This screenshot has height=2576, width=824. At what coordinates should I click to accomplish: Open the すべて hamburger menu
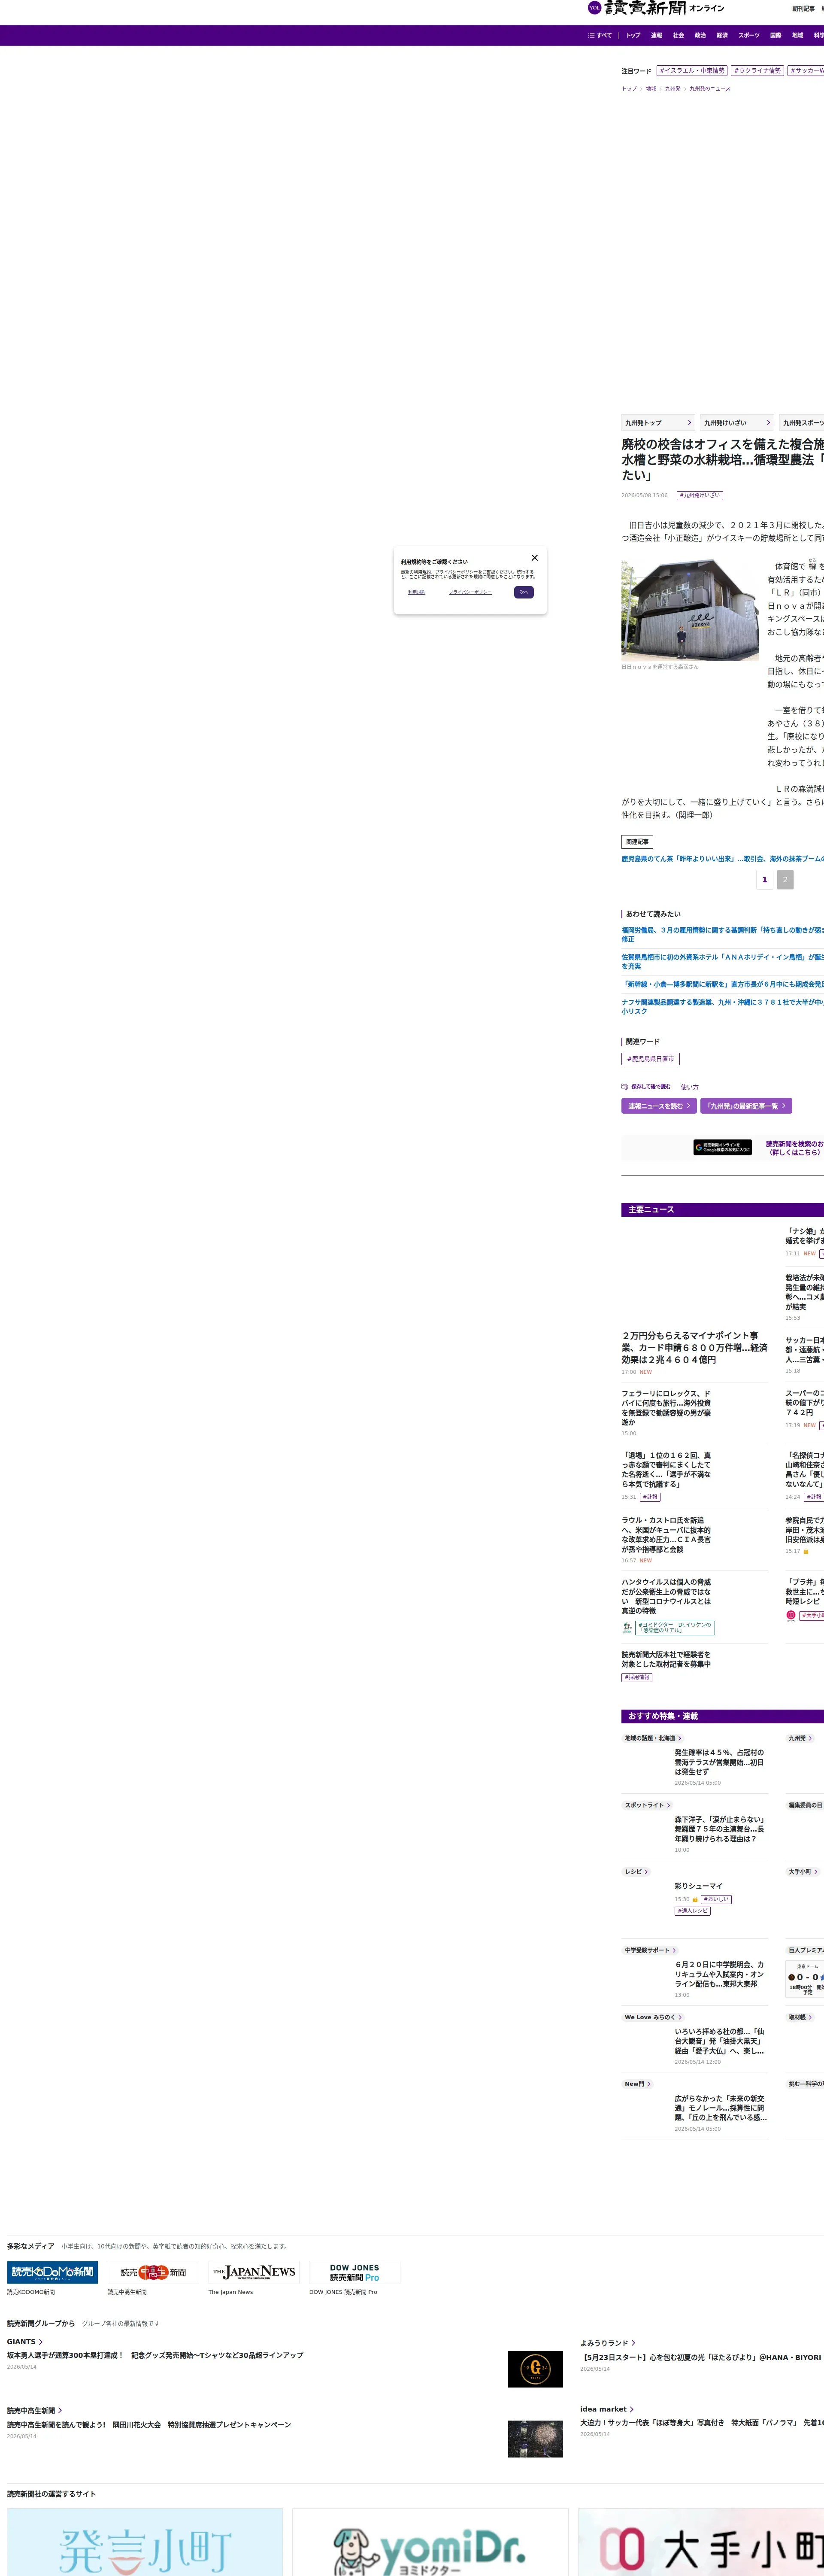[x=600, y=35]
